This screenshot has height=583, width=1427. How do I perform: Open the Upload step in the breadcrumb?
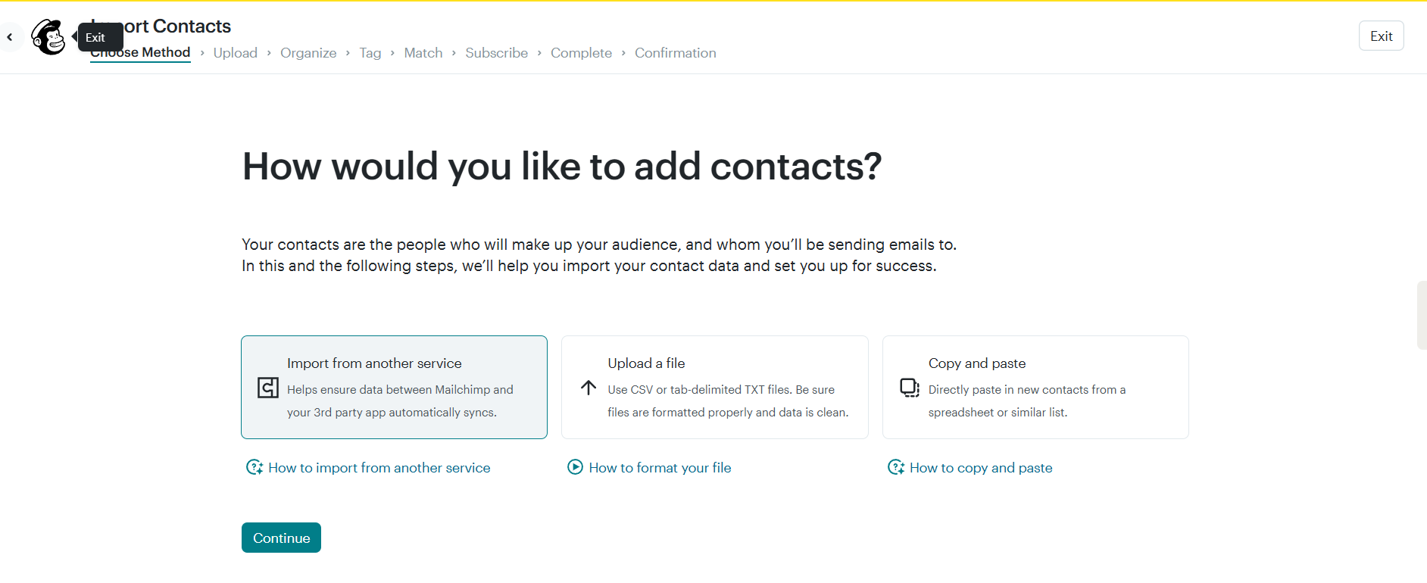pyautogui.click(x=236, y=52)
